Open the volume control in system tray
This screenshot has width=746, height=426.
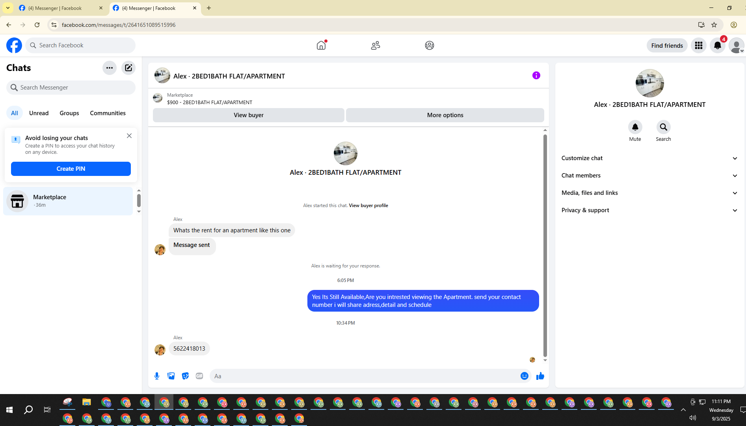[x=693, y=418]
